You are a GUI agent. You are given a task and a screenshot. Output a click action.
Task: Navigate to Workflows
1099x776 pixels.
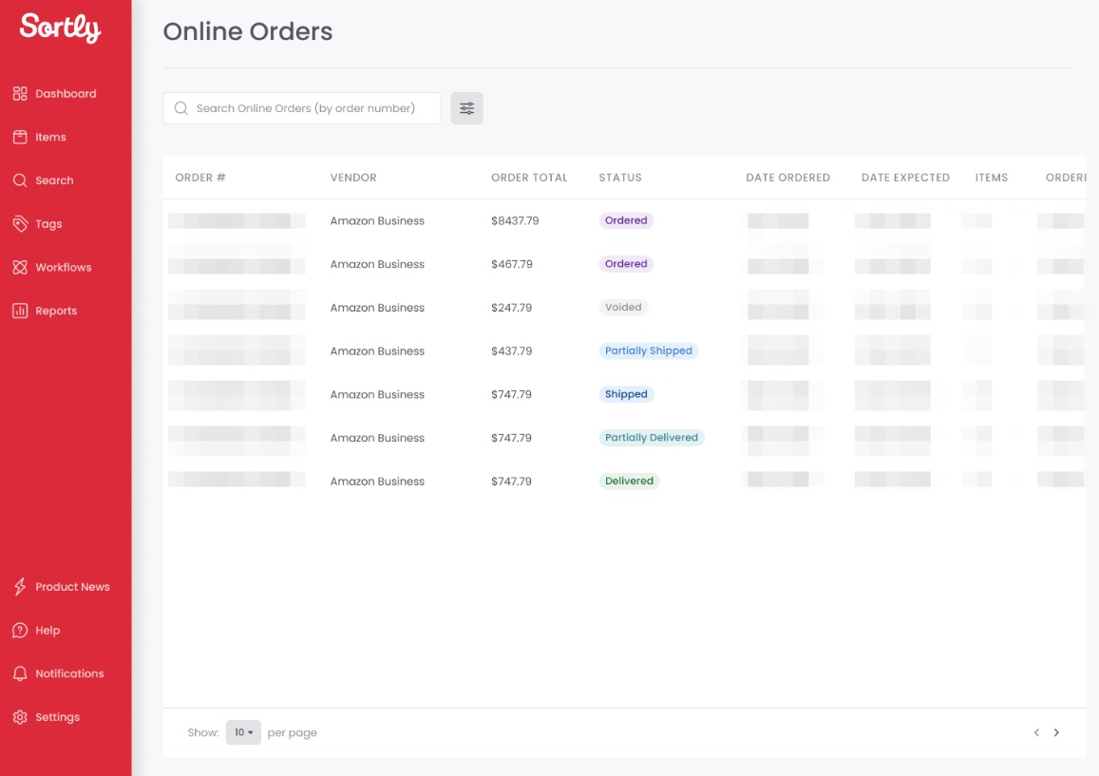click(63, 268)
